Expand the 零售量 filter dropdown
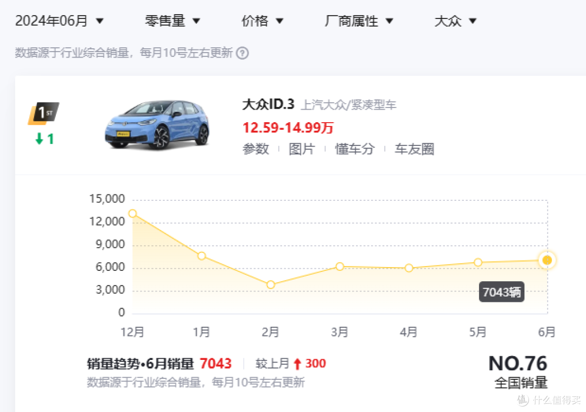 click(x=173, y=21)
